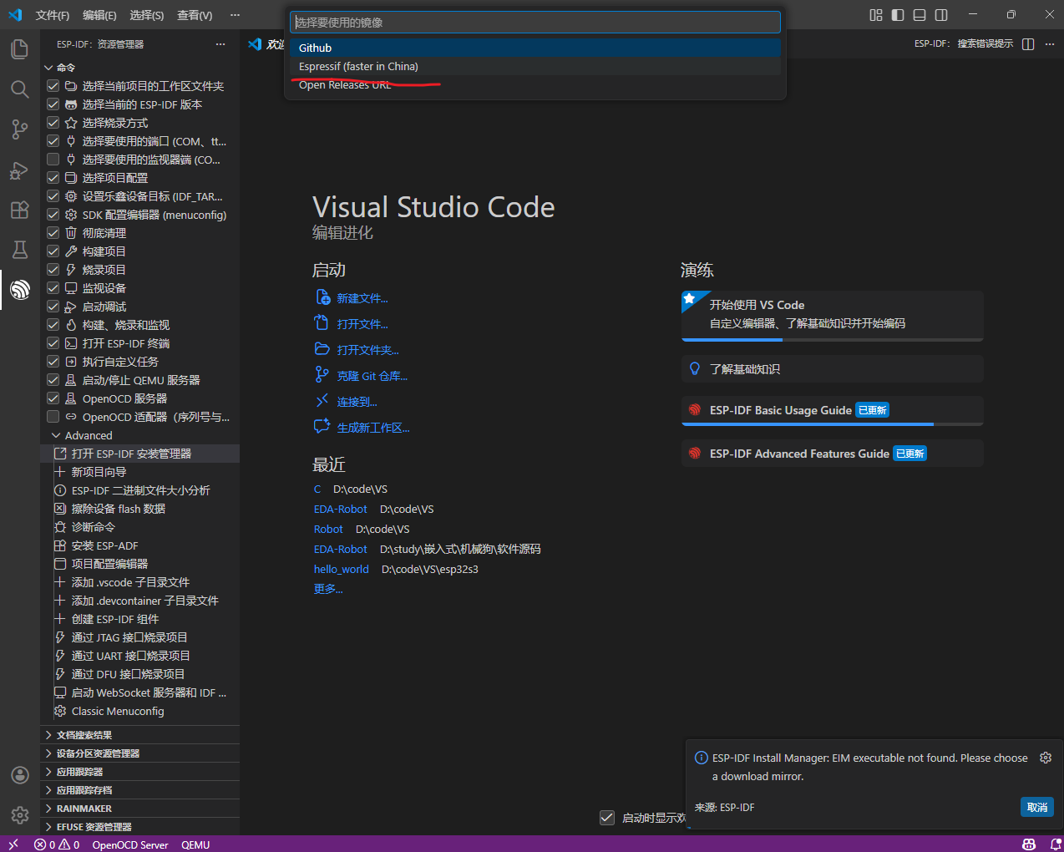This screenshot has width=1064, height=852.
Task: Open the 开始使用 VS Code walkthrough card
Action: (832, 315)
